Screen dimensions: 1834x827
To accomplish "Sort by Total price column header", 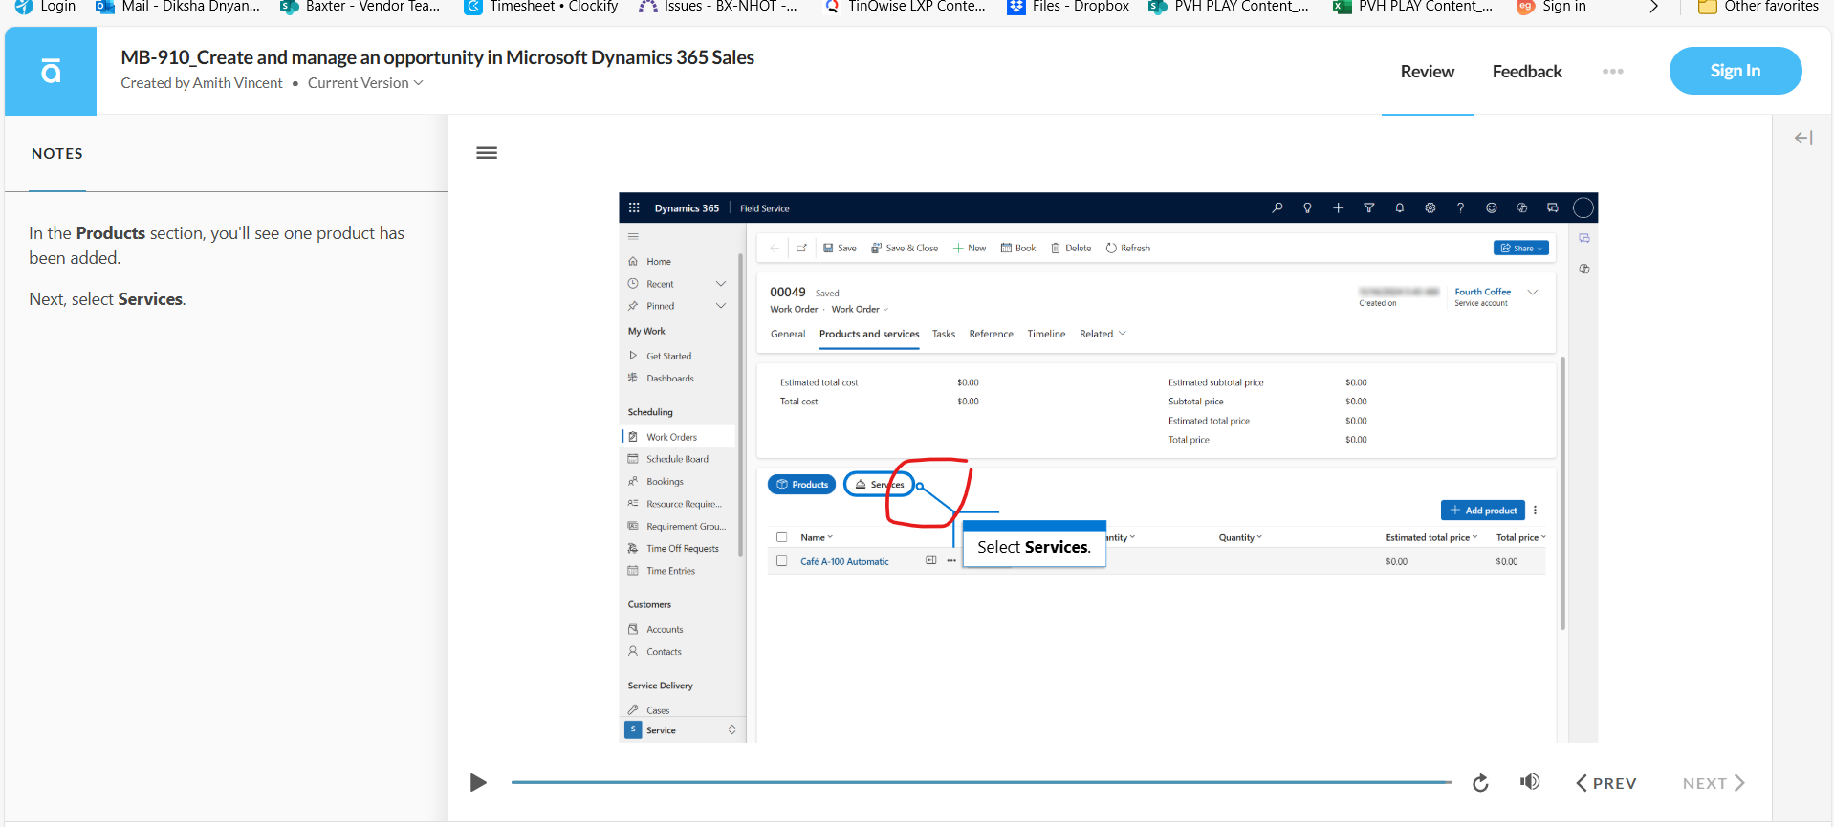I will point(1520,537).
